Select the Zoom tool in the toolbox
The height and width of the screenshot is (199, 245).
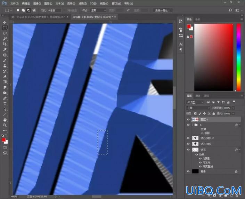click(x=5, y=125)
